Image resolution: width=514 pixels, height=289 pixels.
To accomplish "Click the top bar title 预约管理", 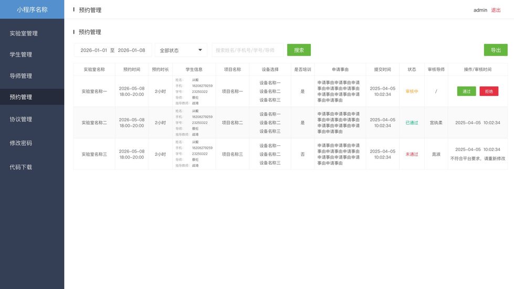I will (x=90, y=10).
